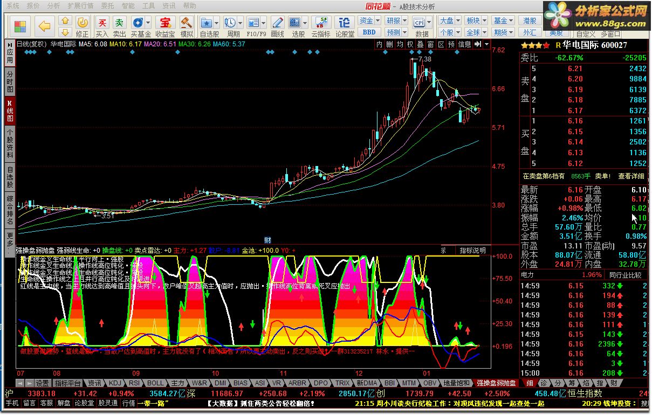652x415 pixels.
Task: Click 华电国际 600027 stock title
Action: pos(595,46)
